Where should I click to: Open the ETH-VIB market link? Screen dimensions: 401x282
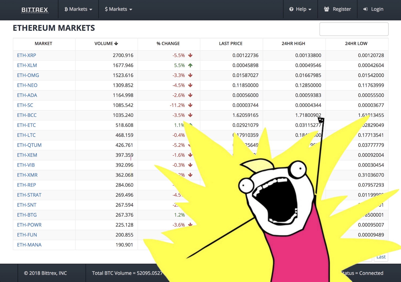(26, 165)
